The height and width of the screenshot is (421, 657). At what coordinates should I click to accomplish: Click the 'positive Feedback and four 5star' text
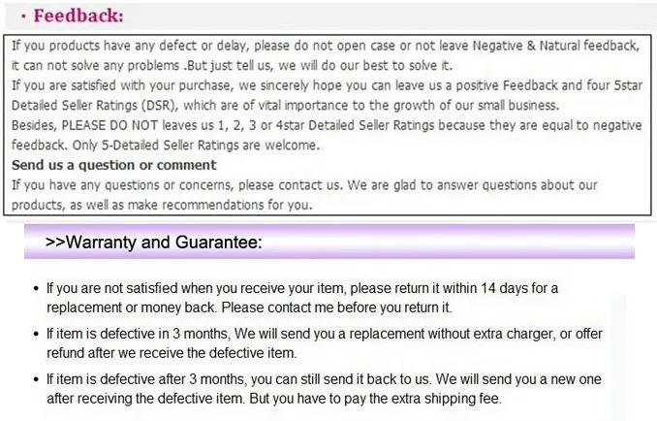(548, 85)
